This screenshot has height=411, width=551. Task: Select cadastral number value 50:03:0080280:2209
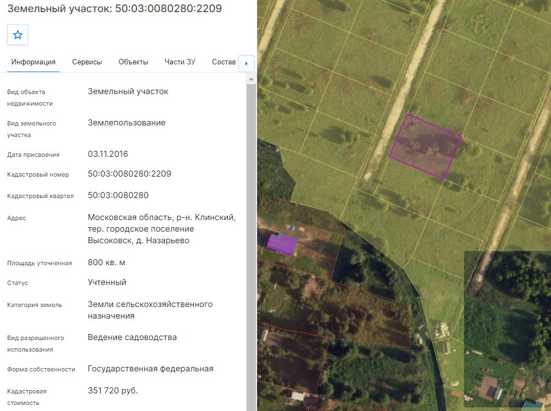pyautogui.click(x=129, y=174)
